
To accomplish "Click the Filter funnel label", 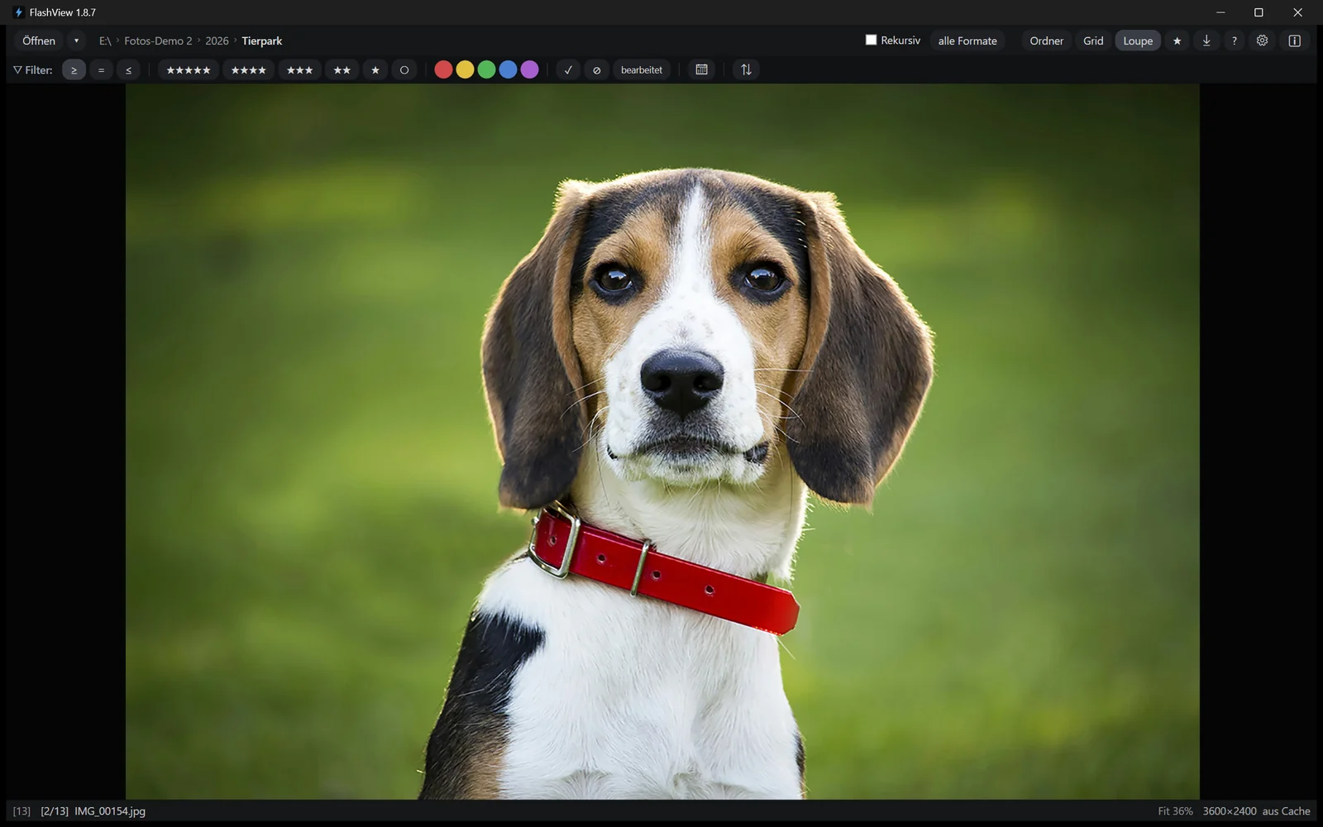I will 33,70.
